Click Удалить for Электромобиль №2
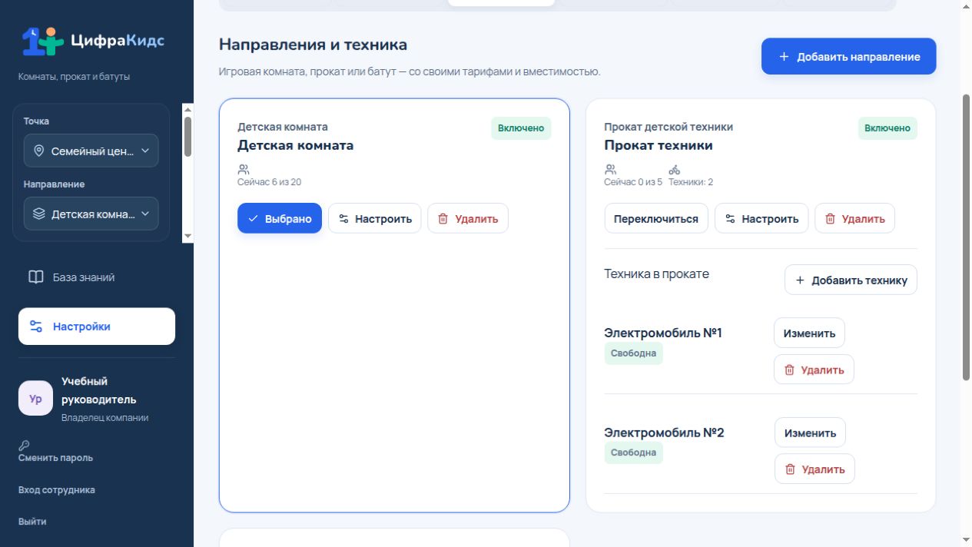The height and width of the screenshot is (547, 972). [x=814, y=469]
